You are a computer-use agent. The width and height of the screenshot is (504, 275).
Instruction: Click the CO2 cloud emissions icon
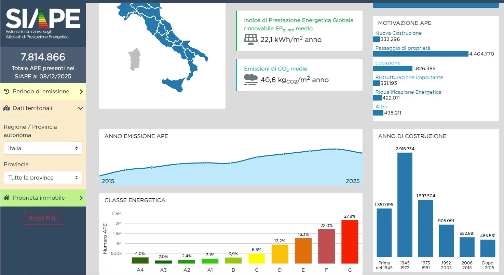point(251,79)
